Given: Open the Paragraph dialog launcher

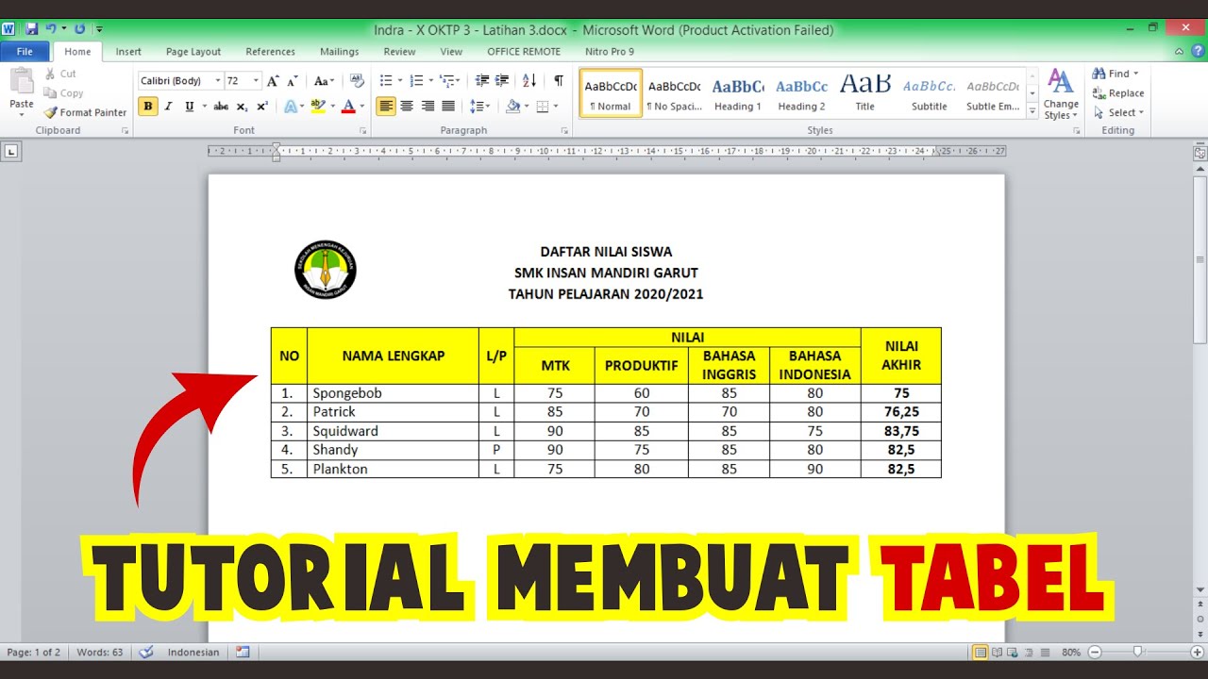Looking at the screenshot, I should click(564, 131).
